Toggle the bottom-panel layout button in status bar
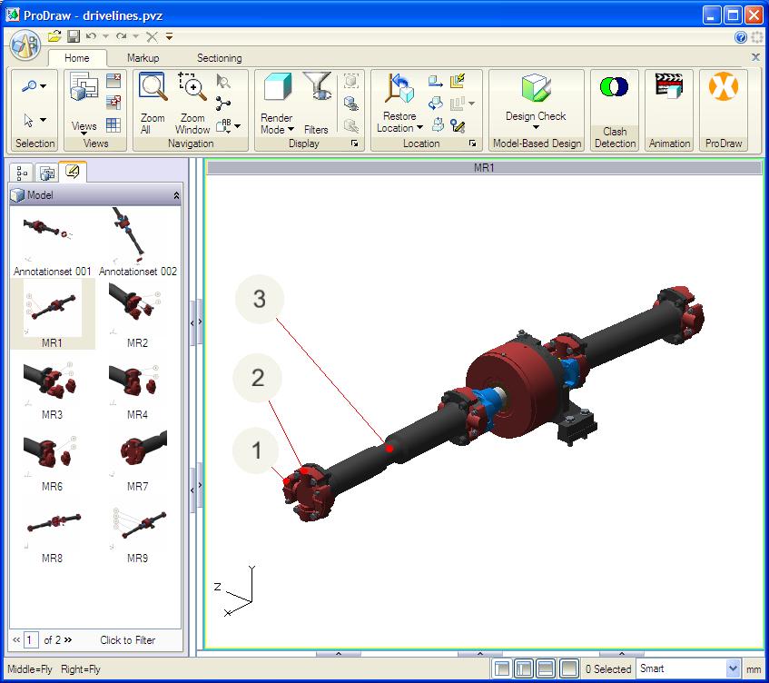This screenshot has width=769, height=683. click(x=546, y=669)
